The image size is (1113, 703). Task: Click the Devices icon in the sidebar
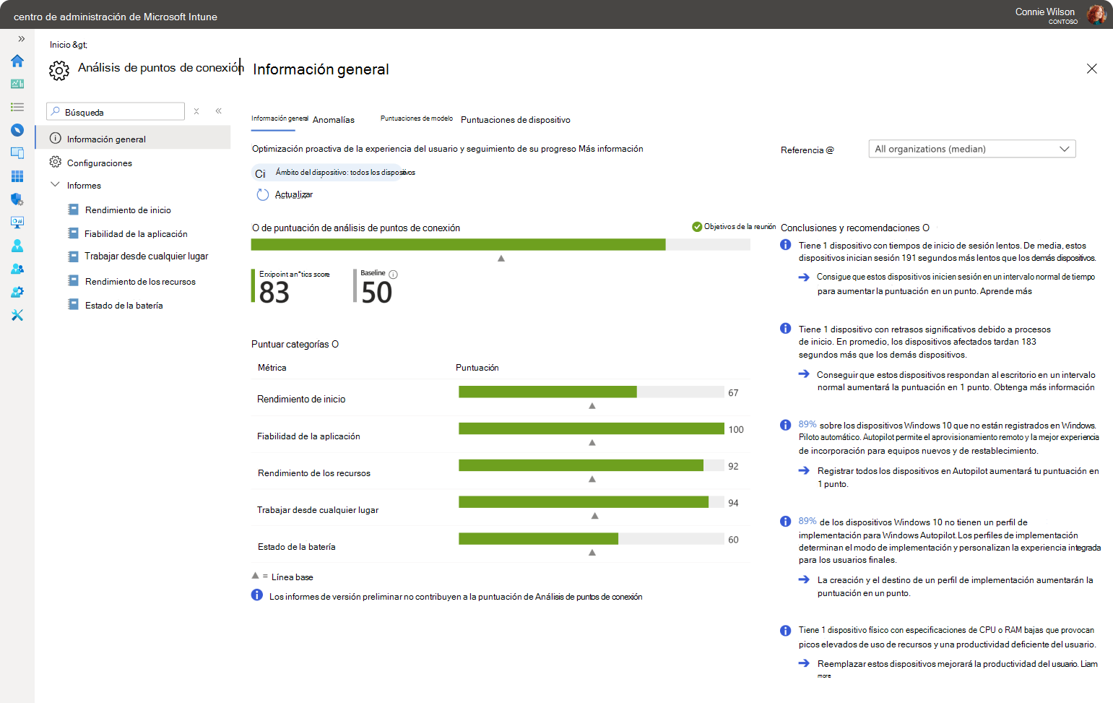[17, 153]
